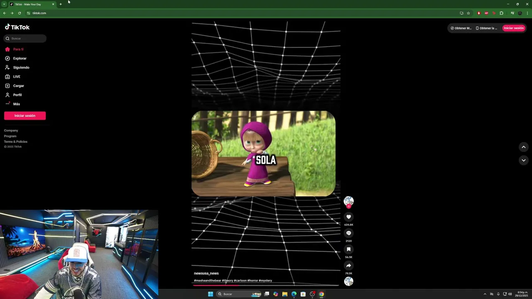Open the tab search dropdown arrow

(4, 4)
